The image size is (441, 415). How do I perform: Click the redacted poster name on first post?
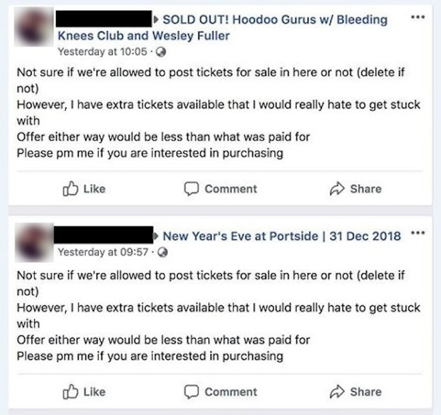coord(104,20)
